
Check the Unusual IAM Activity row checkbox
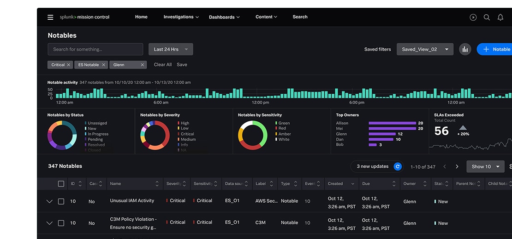coord(61,201)
